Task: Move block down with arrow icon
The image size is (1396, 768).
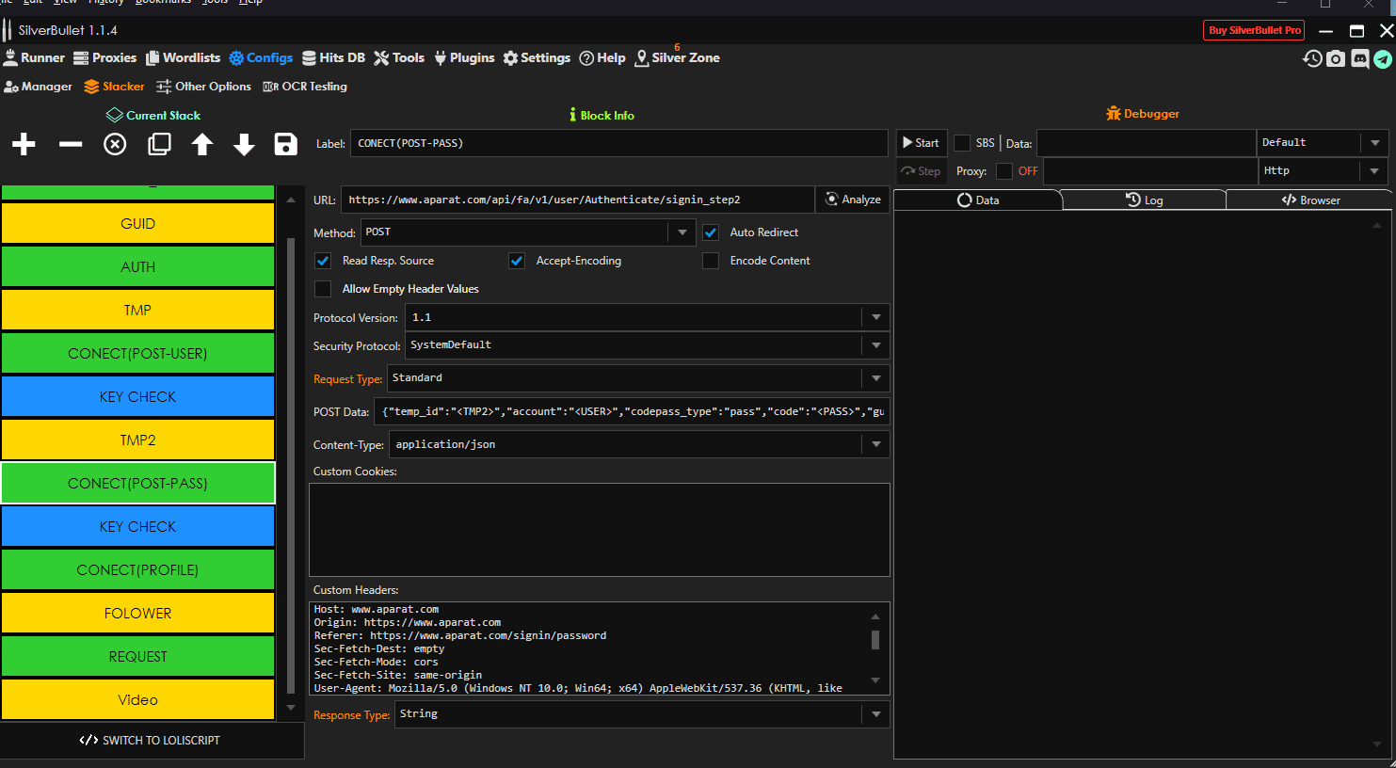Action: click(244, 144)
